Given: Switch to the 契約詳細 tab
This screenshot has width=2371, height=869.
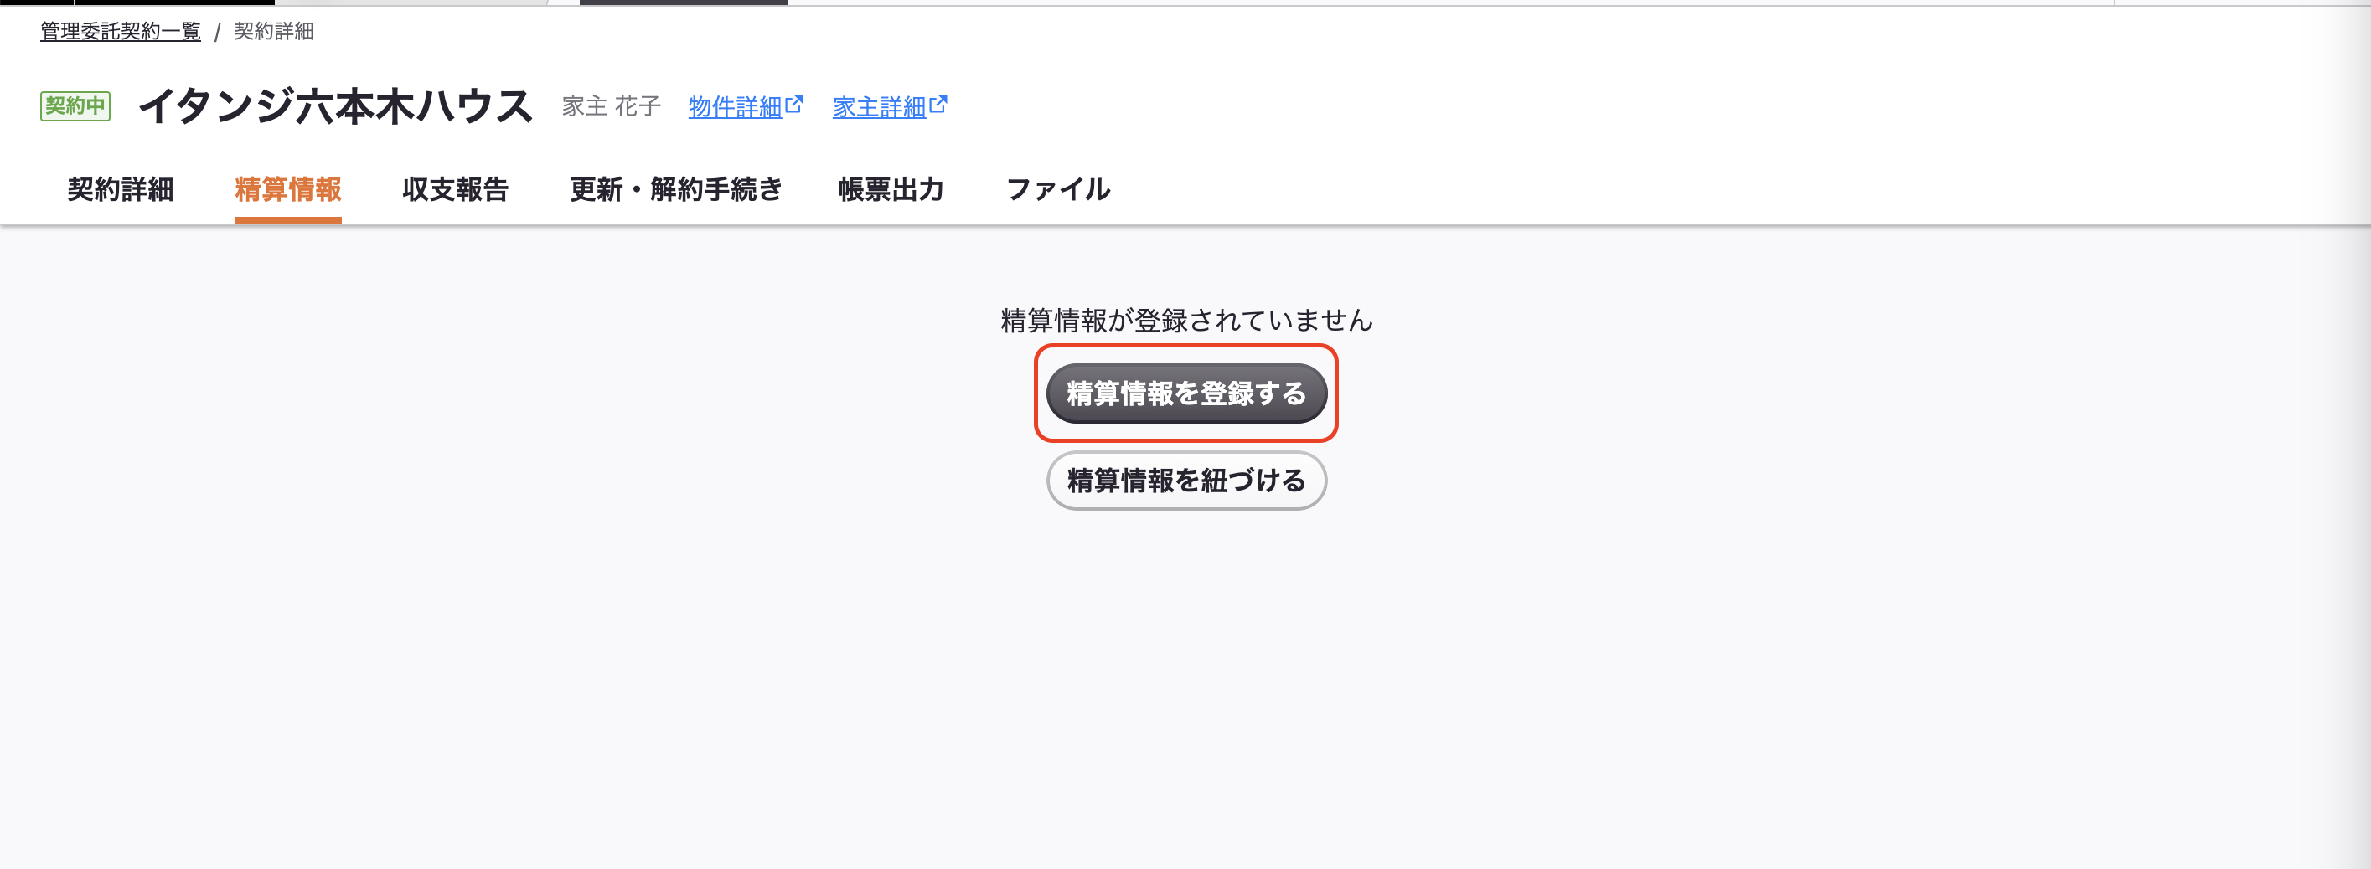Looking at the screenshot, I should pos(121,188).
